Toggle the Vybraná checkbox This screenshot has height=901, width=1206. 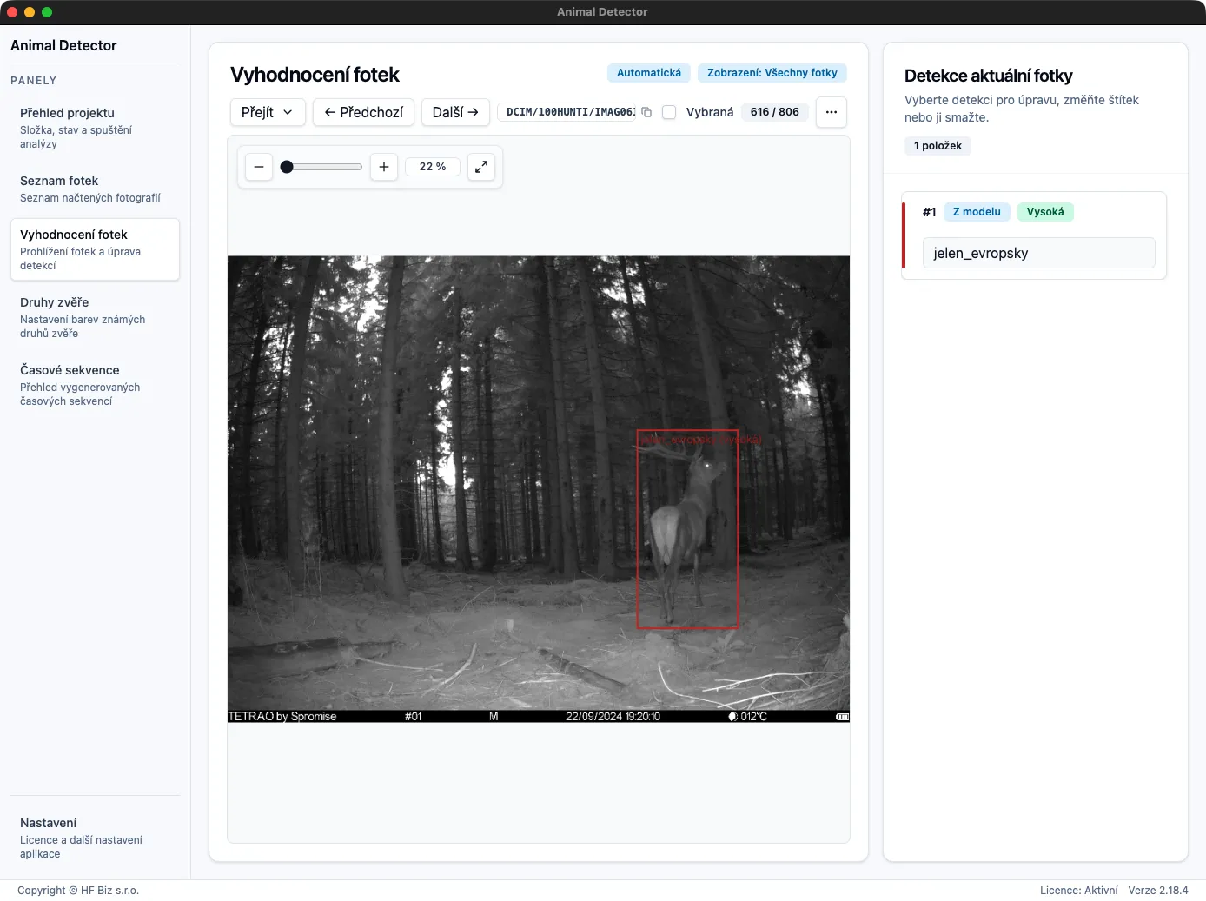click(669, 112)
